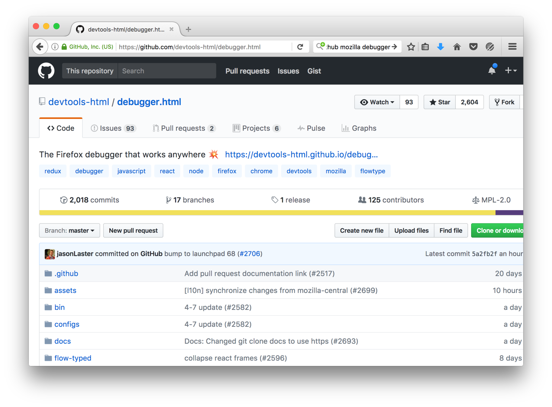The image size is (552, 407).
Task: Open Clone or download dropdown
Action: click(497, 231)
